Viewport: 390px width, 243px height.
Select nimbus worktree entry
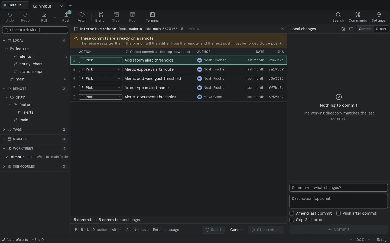click(x=35, y=157)
